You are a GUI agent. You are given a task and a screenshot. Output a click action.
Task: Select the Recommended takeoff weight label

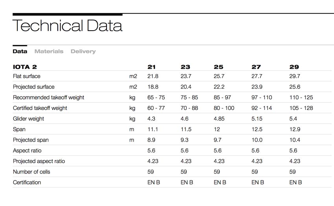(x=48, y=97)
